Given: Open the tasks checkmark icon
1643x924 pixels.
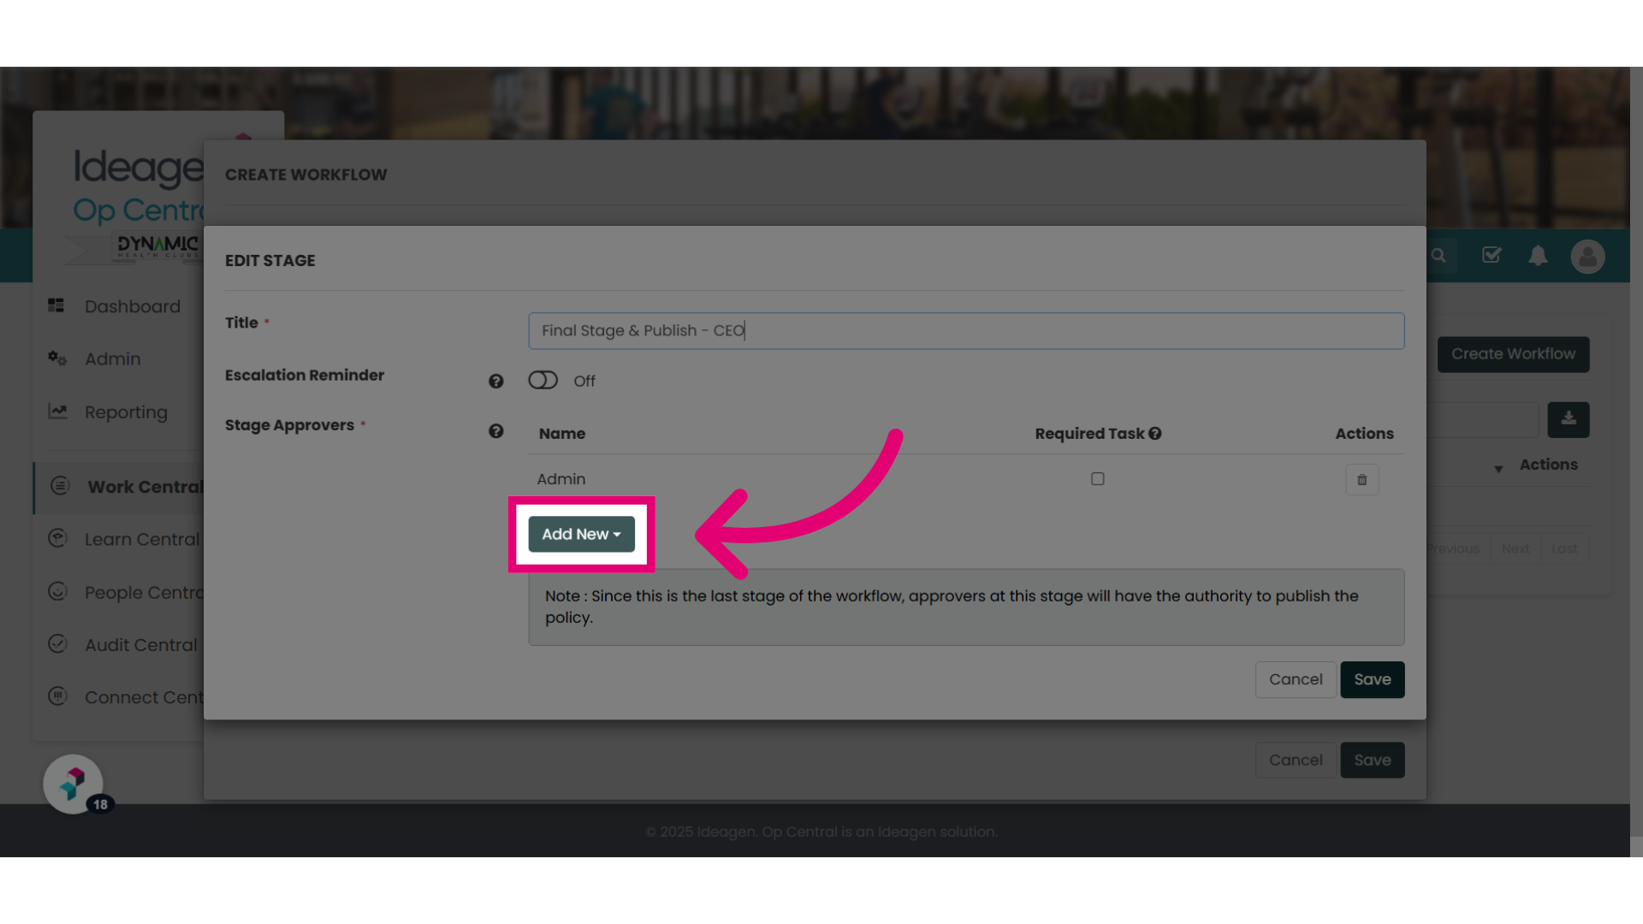Looking at the screenshot, I should (1492, 255).
